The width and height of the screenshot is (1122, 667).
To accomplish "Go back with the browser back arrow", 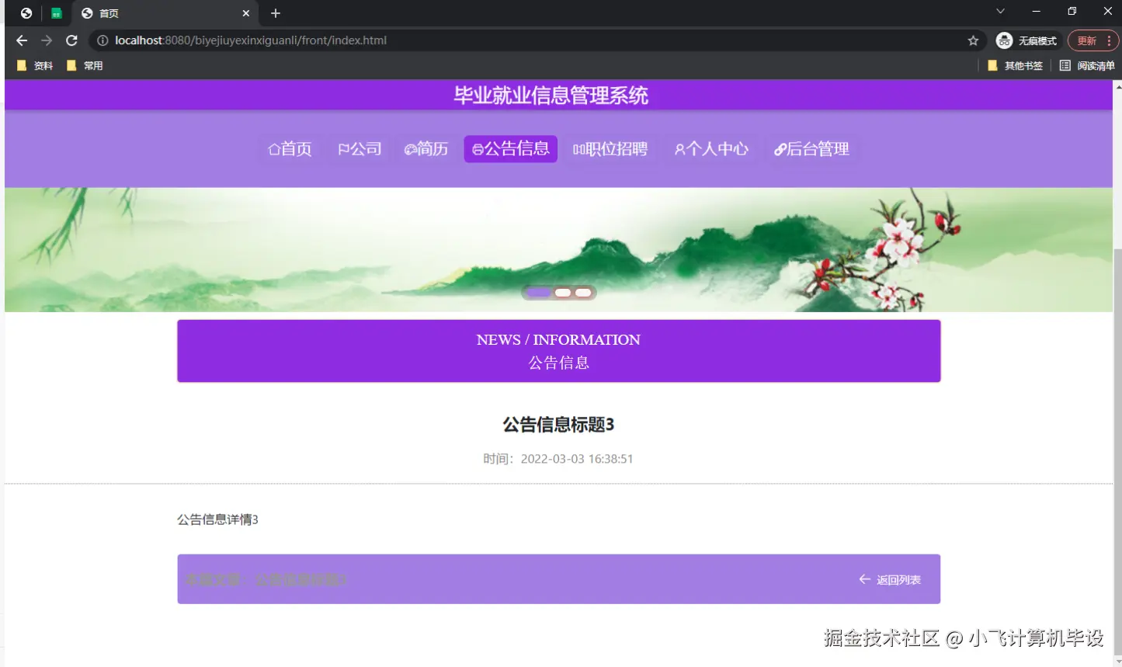I will click(x=22, y=40).
